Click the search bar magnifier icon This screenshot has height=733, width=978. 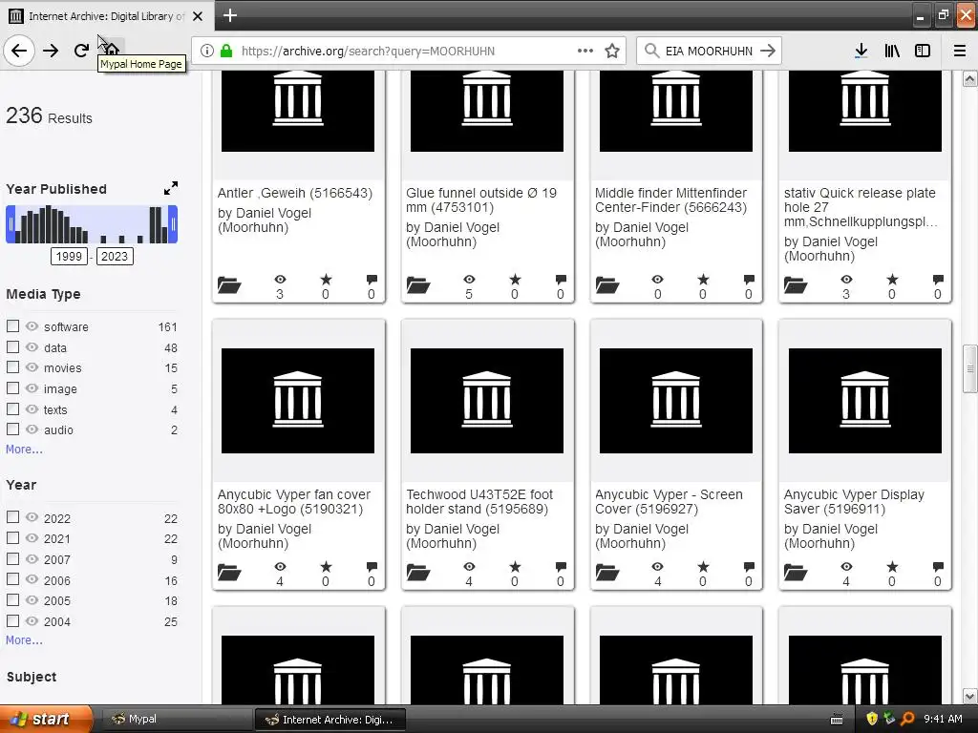pyautogui.click(x=651, y=51)
